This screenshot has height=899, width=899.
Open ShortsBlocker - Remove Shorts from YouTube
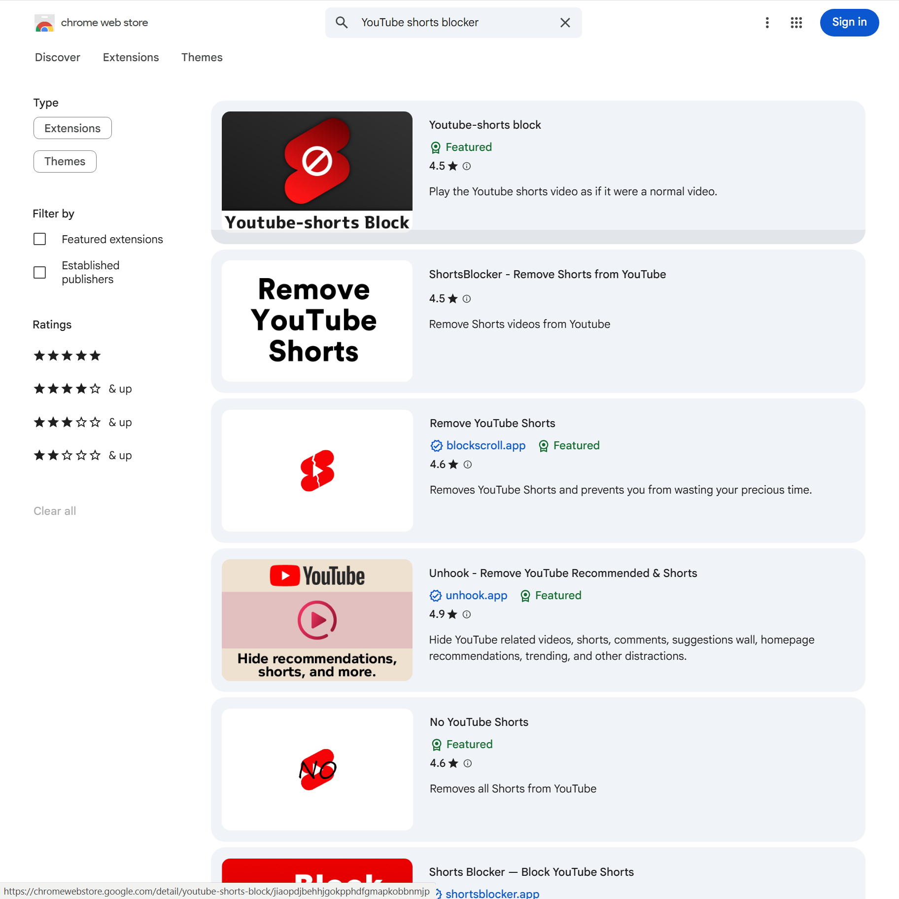tap(548, 274)
